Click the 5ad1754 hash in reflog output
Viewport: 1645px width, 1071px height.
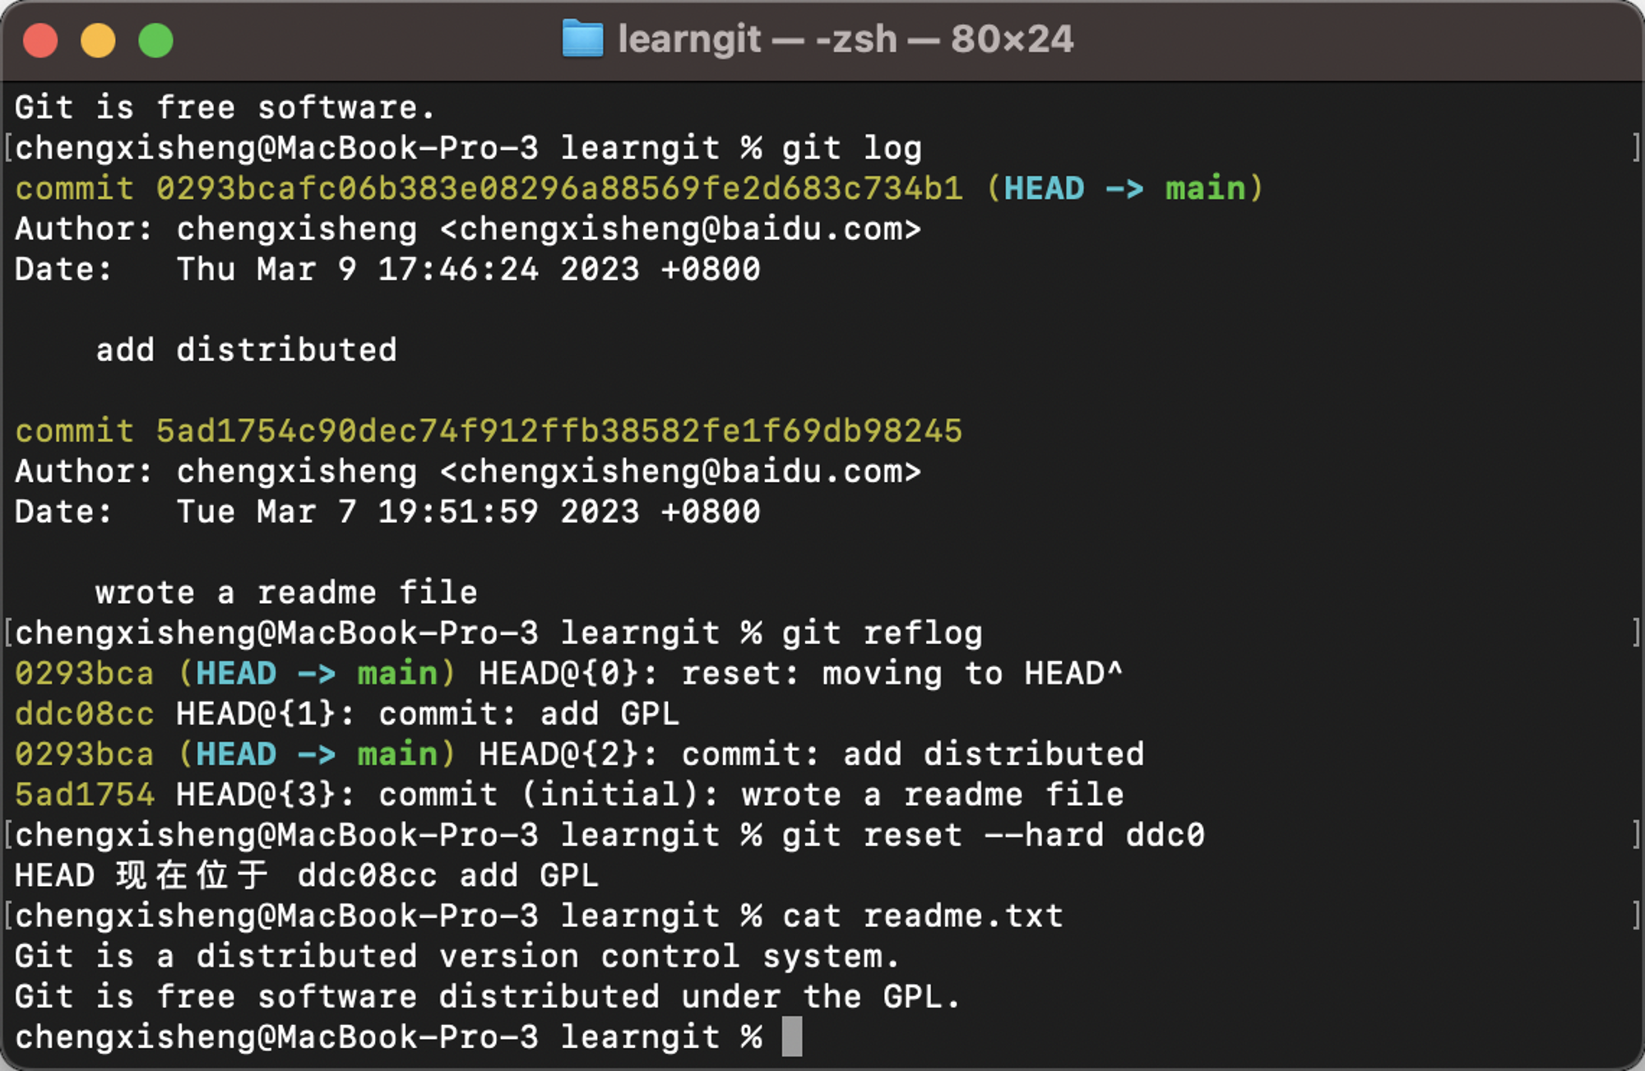(85, 795)
